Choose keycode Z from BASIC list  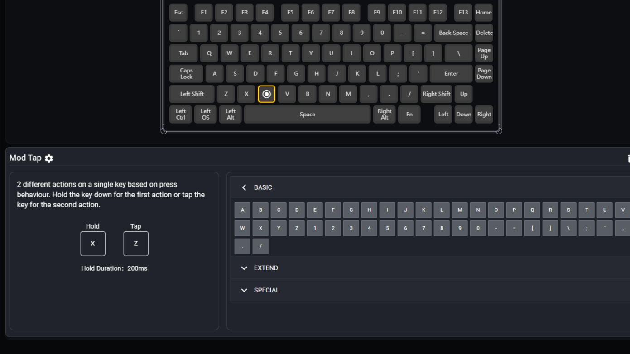point(297,228)
